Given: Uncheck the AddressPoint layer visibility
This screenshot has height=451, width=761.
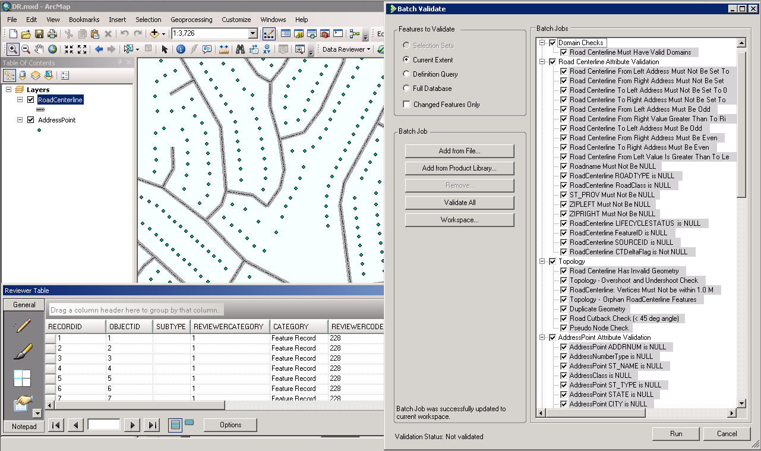Looking at the screenshot, I should 30,120.
